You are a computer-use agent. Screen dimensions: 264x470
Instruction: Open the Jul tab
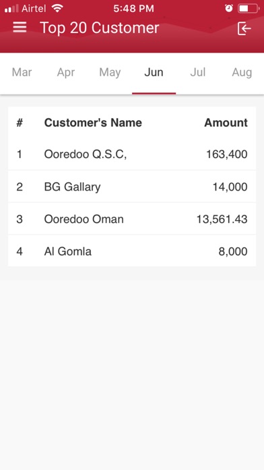[197, 72]
